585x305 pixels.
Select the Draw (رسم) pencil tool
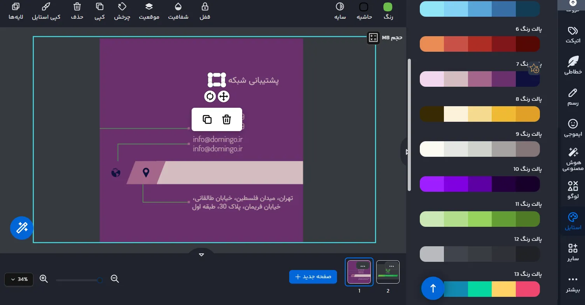click(573, 97)
